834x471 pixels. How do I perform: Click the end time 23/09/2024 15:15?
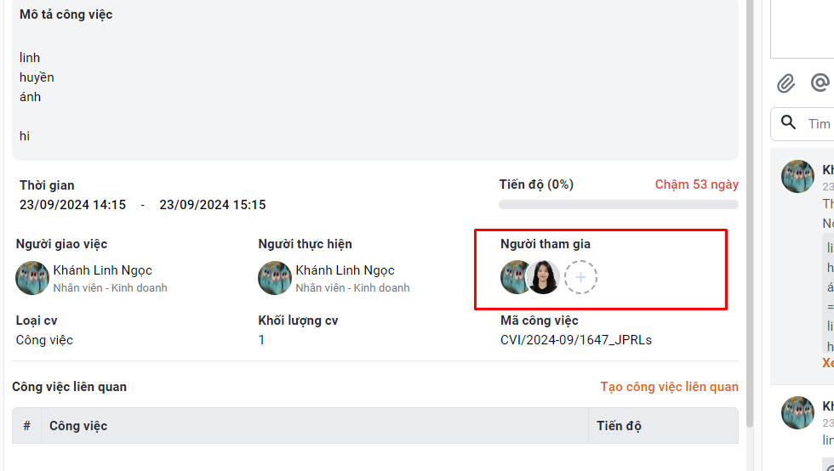click(x=213, y=205)
